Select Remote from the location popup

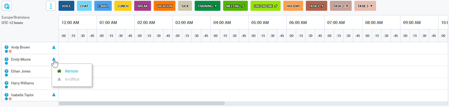click(x=72, y=71)
